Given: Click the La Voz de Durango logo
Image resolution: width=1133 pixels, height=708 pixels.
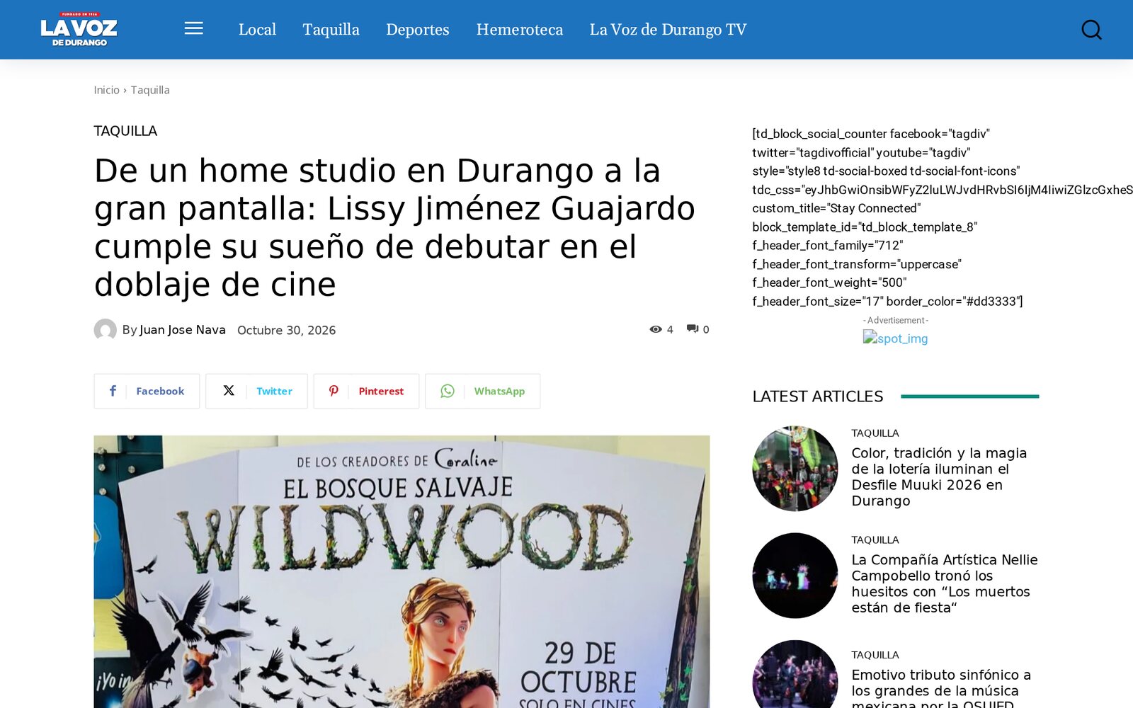Looking at the screenshot, I should tap(79, 29).
